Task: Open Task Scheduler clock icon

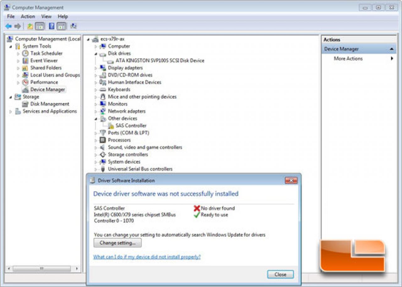Action: tap(25, 53)
